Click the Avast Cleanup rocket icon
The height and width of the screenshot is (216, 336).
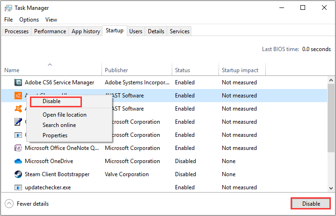pyautogui.click(x=18, y=96)
